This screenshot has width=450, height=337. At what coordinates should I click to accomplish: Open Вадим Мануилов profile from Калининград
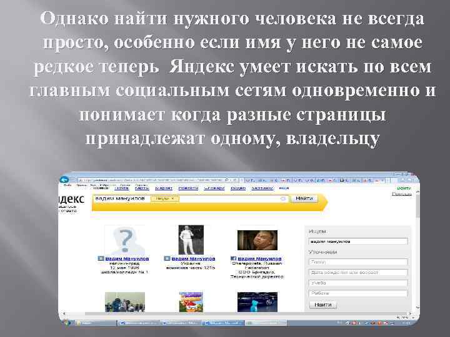(x=127, y=258)
